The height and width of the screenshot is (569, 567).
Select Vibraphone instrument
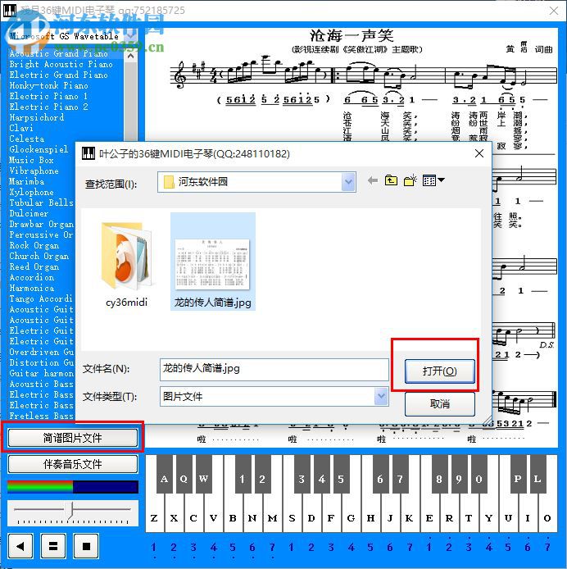pos(34,171)
